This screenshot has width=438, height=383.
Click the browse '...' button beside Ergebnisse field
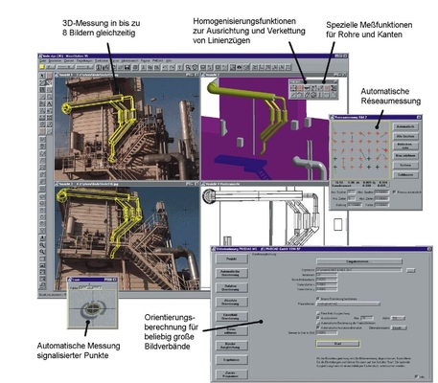[x=410, y=270]
